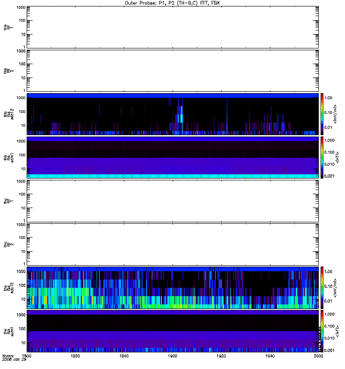Select the 1840 time axis label
The height and width of the screenshot is (369, 345).
pyautogui.click(x=124, y=356)
